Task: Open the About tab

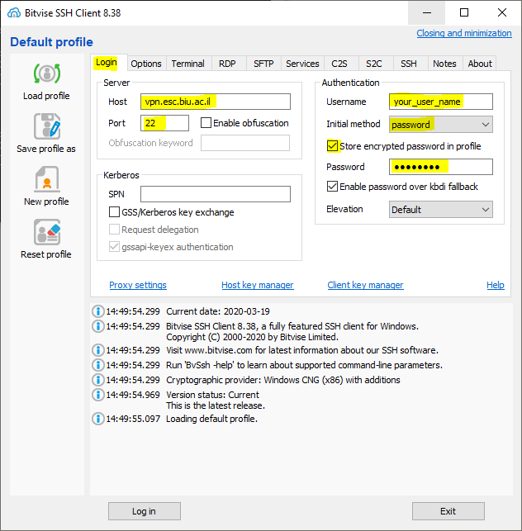Action: (480, 64)
